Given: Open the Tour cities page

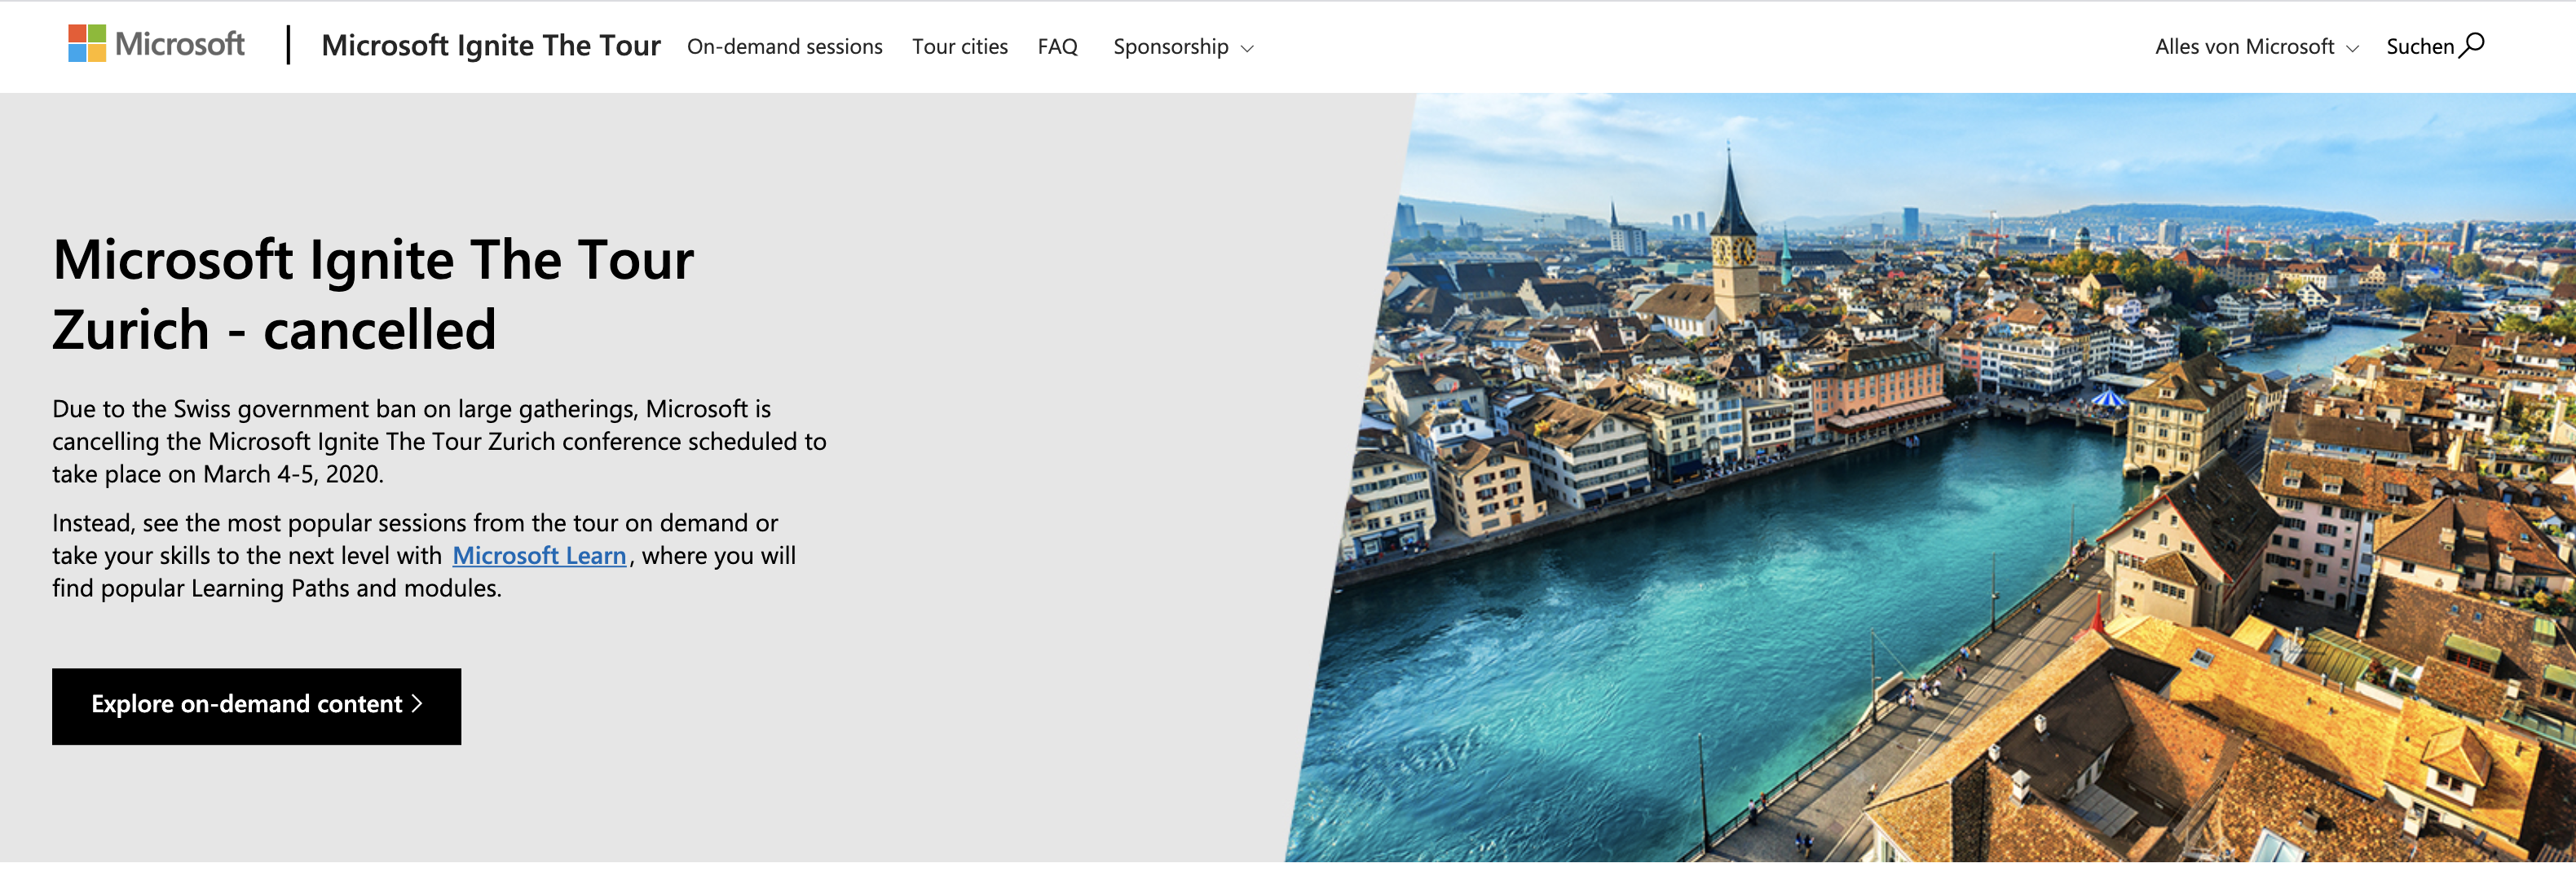Looking at the screenshot, I should pos(960,47).
